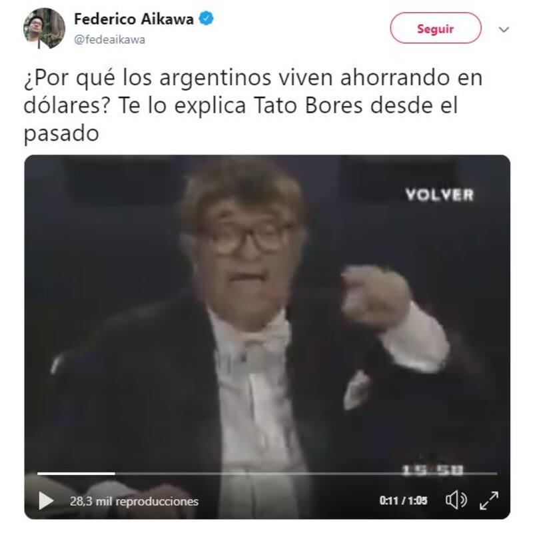The width and height of the screenshot is (533, 535).
Task: Click the VOLVER watermark in the video
Action: click(440, 195)
